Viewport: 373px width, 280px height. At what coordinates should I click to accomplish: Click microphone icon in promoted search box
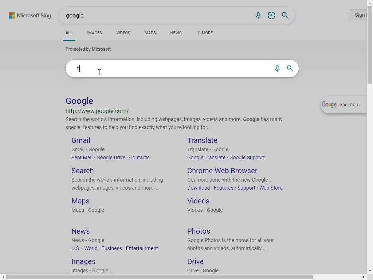click(277, 69)
